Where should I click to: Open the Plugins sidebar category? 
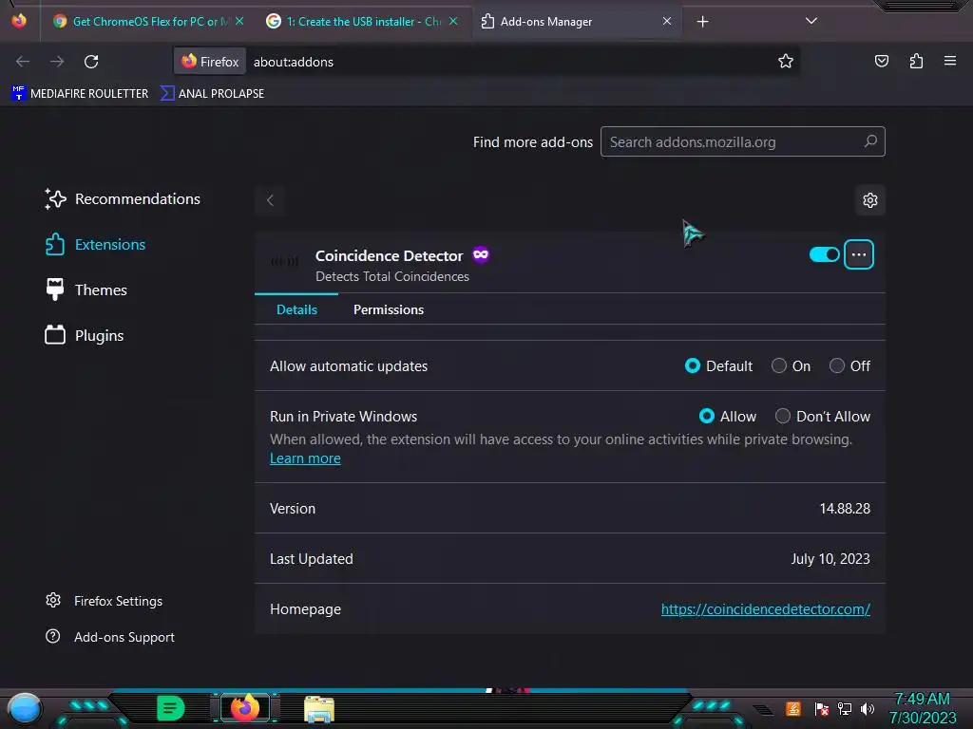tap(85, 335)
